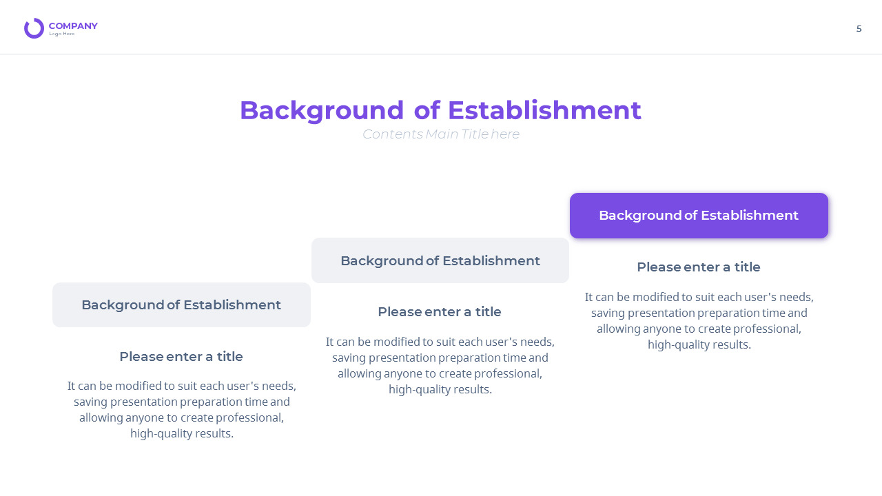Click 'Please enter a title' under purple box
Image resolution: width=882 pixels, height=496 pixels.
[x=699, y=267]
